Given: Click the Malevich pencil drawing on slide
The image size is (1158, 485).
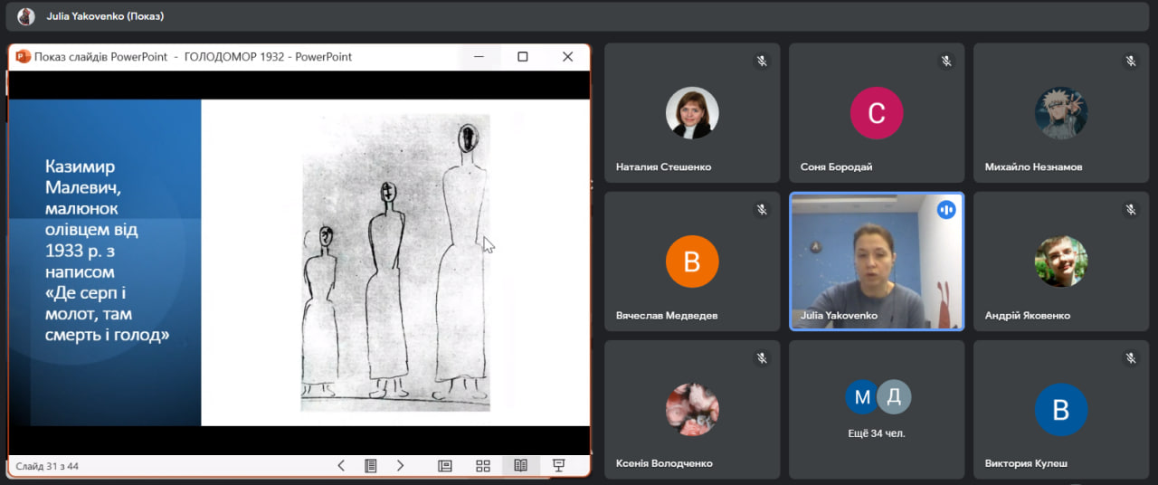Looking at the screenshot, I should pyautogui.click(x=395, y=262).
